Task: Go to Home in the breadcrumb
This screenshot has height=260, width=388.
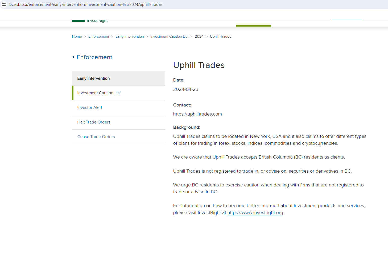Action: point(77,37)
